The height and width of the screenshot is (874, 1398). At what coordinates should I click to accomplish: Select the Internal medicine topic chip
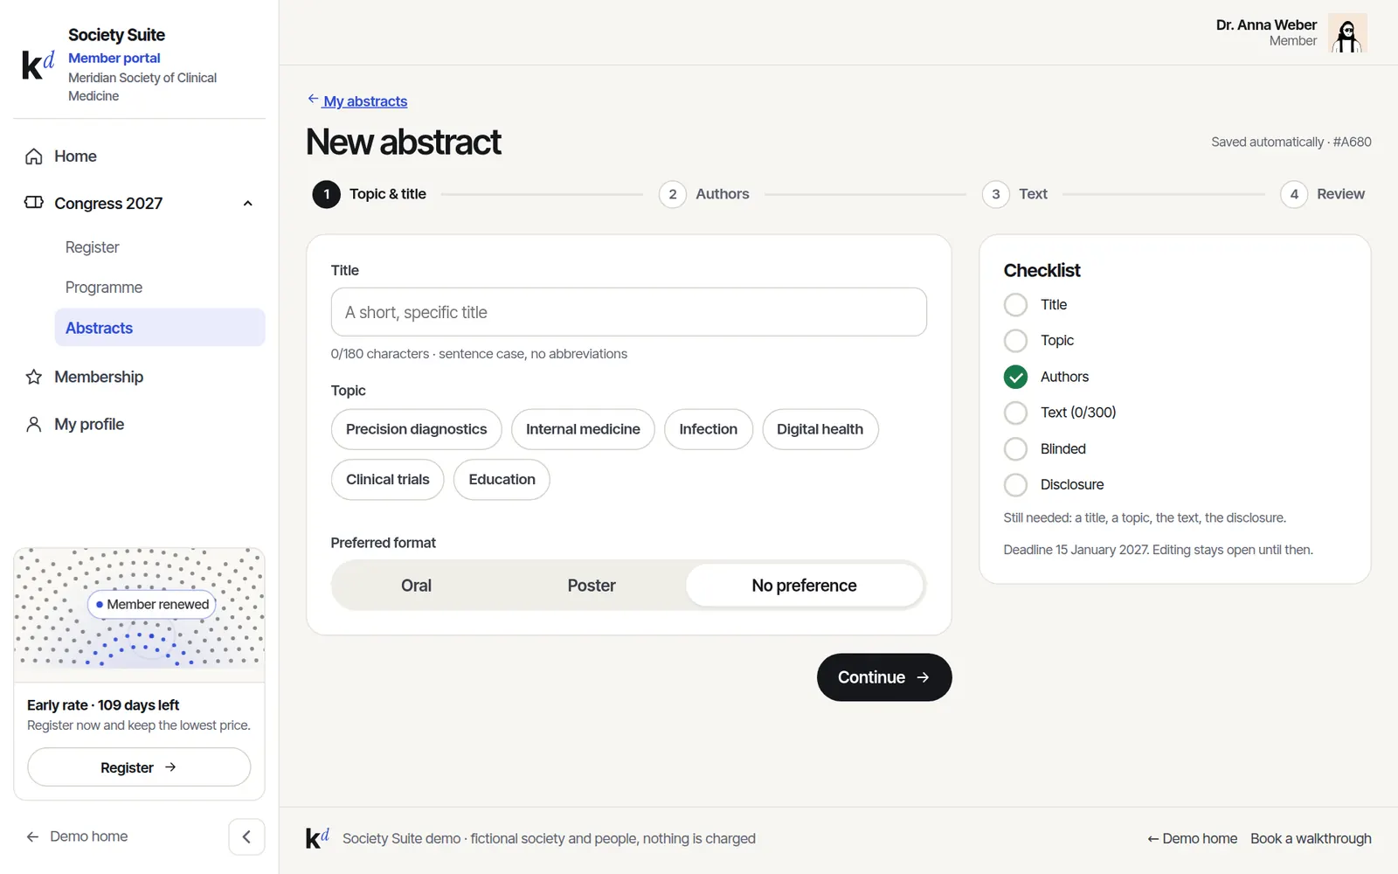point(583,429)
